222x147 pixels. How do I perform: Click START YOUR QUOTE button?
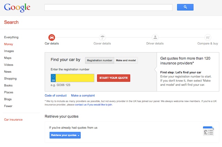click(113, 78)
